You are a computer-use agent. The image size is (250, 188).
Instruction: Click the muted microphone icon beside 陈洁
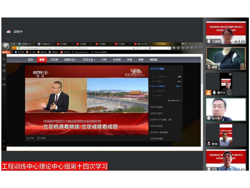coord(209,143)
